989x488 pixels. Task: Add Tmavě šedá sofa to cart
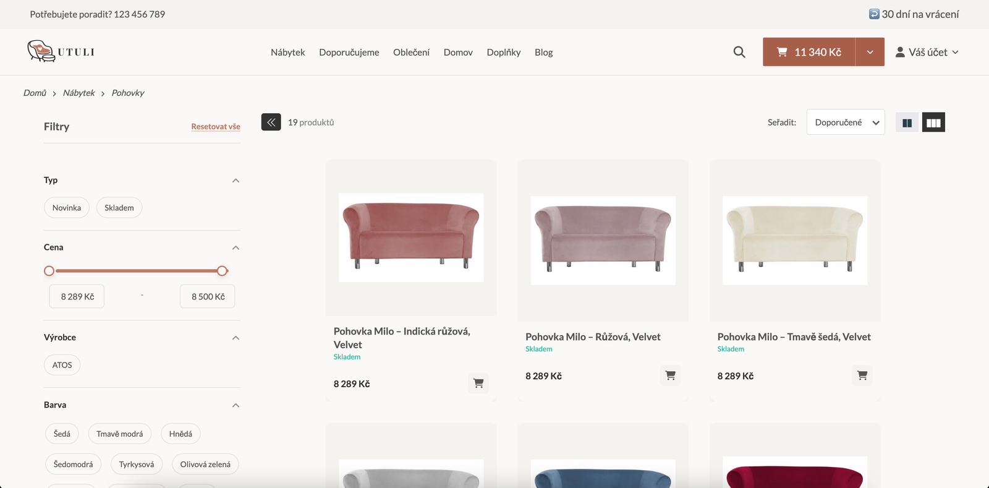pos(862,375)
